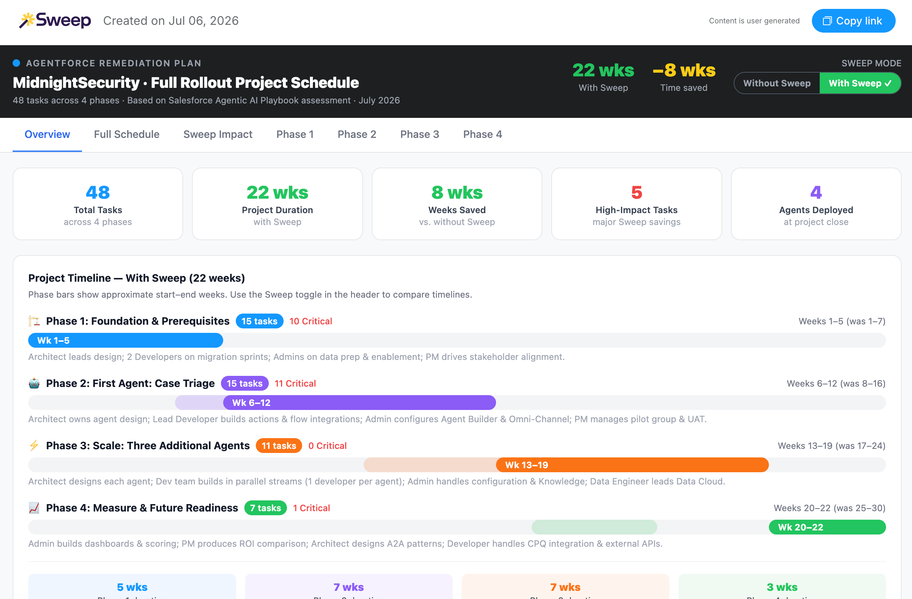Click the Copy link button

(x=853, y=21)
